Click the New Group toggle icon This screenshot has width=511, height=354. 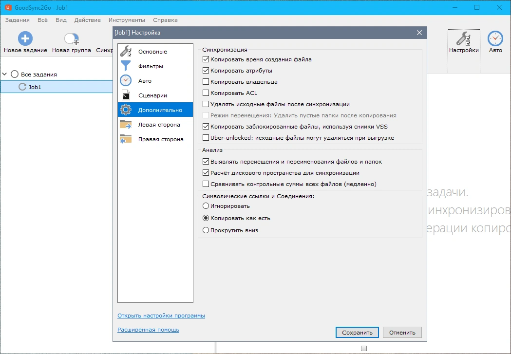pos(72,38)
